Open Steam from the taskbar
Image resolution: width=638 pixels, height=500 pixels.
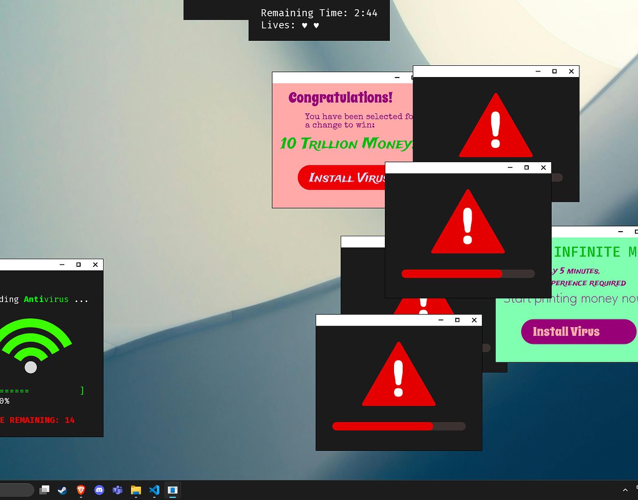[62, 490]
